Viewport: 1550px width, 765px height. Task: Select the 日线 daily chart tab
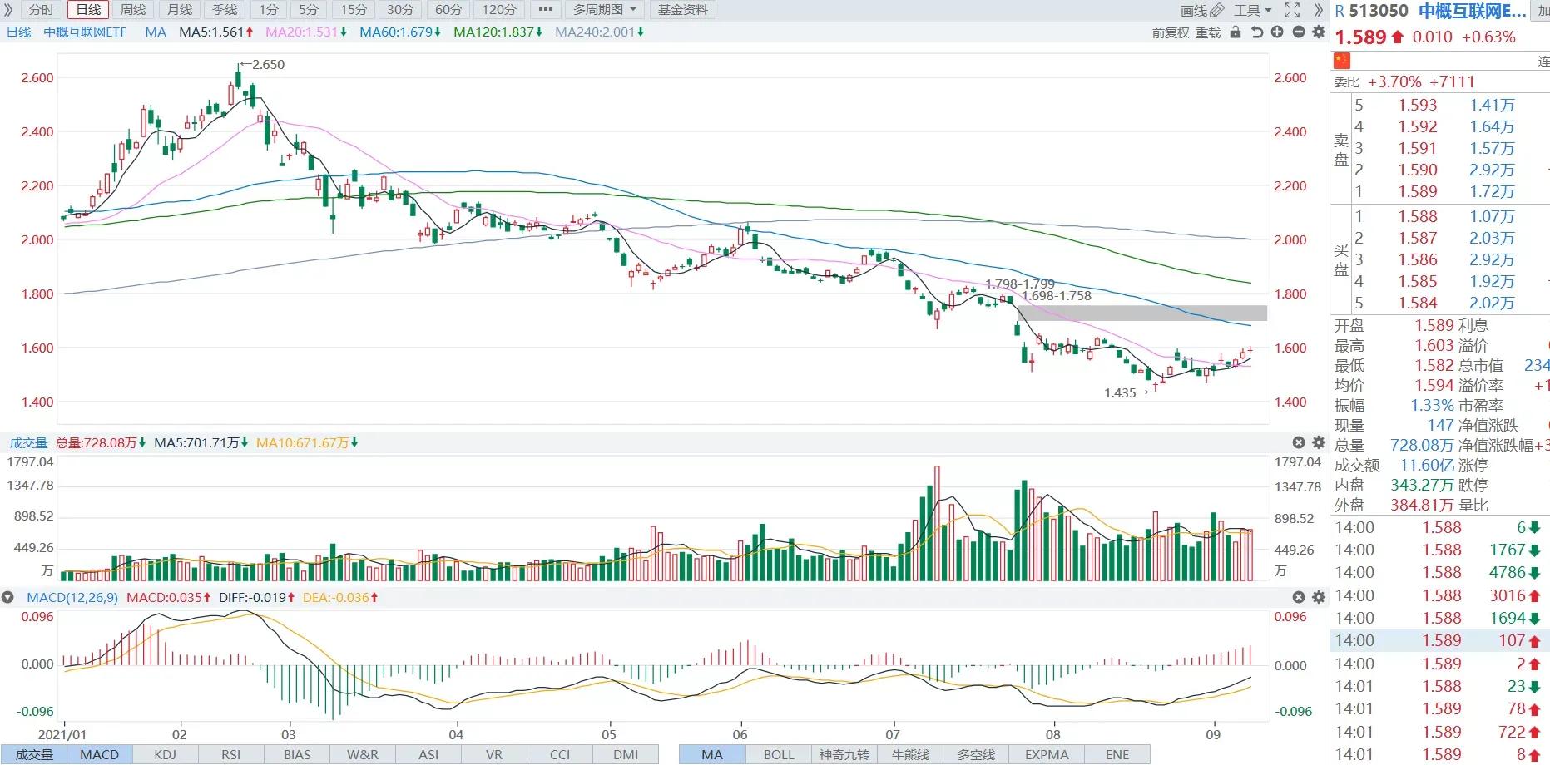87,10
